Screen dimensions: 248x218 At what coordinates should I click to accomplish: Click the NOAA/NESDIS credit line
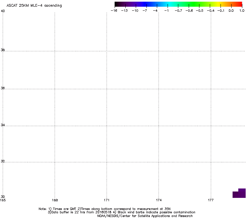[145, 216]
